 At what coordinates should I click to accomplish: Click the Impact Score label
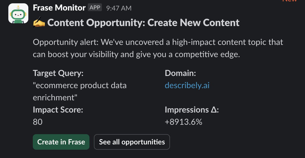point(58,109)
